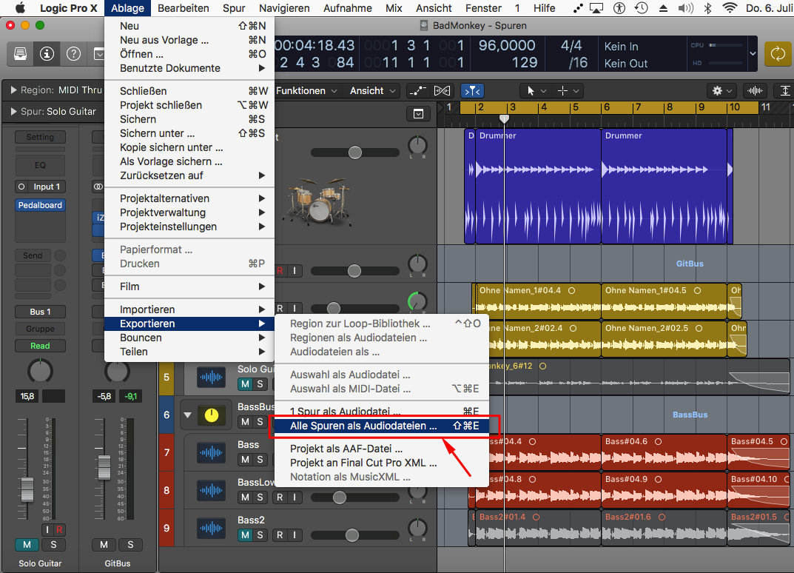Open the Apple menu

coord(20,8)
